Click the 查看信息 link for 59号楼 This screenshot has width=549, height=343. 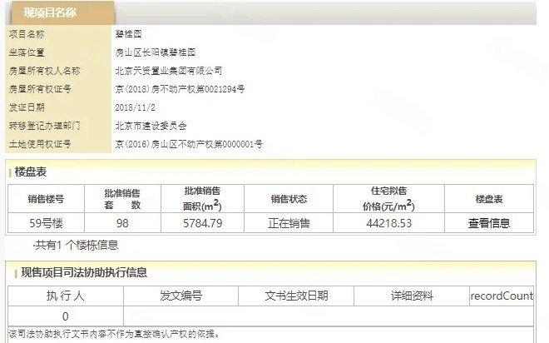point(488,223)
